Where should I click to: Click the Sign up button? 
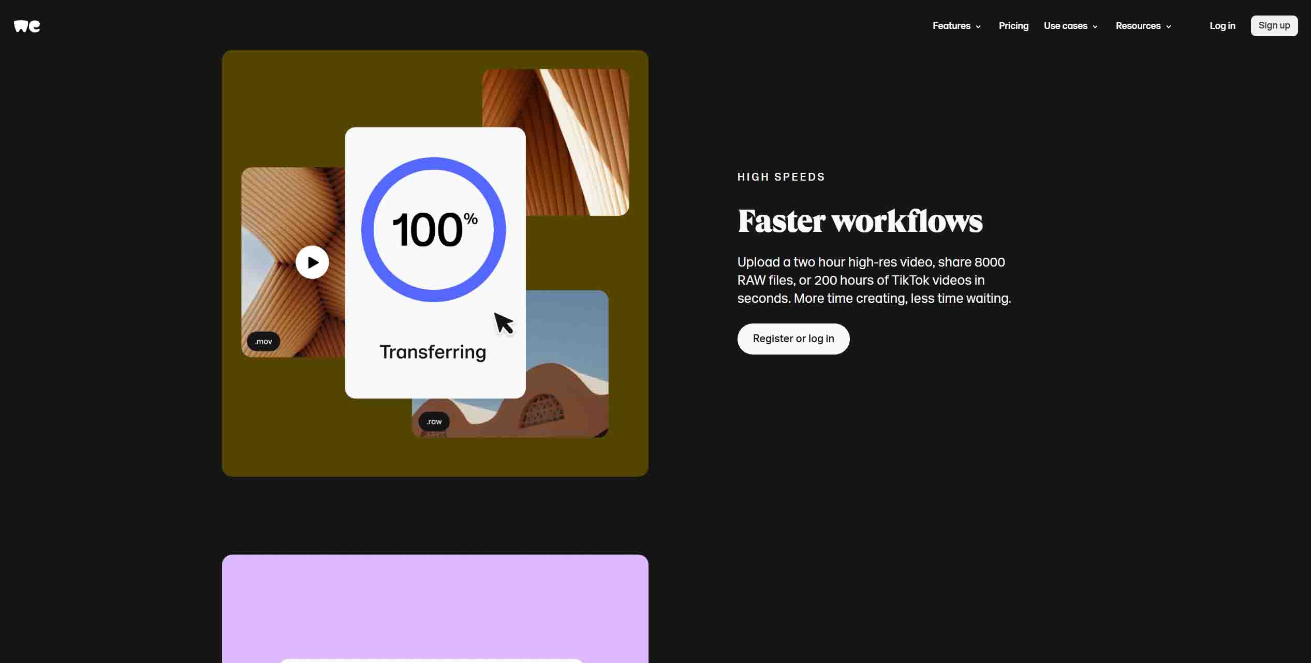tap(1274, 26)
